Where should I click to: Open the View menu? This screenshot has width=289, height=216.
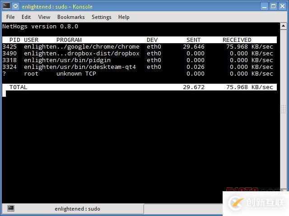coord(44,17)
